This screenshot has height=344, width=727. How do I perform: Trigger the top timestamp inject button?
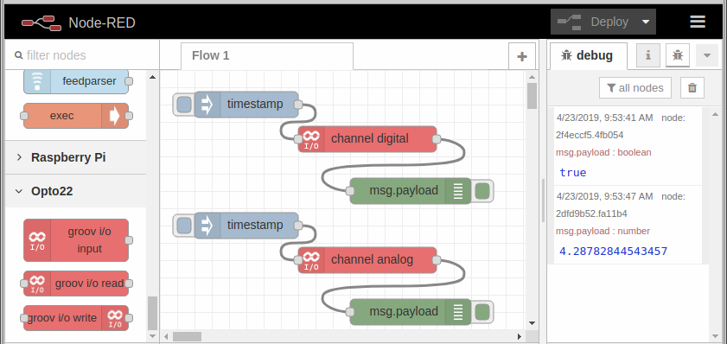(184, 104)
